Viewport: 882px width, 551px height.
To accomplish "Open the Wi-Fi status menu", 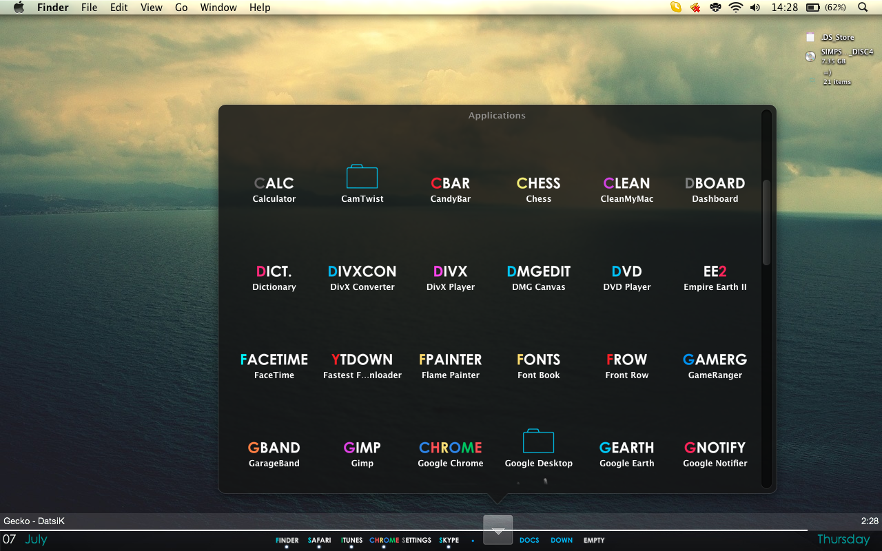I will pos(736,8).
